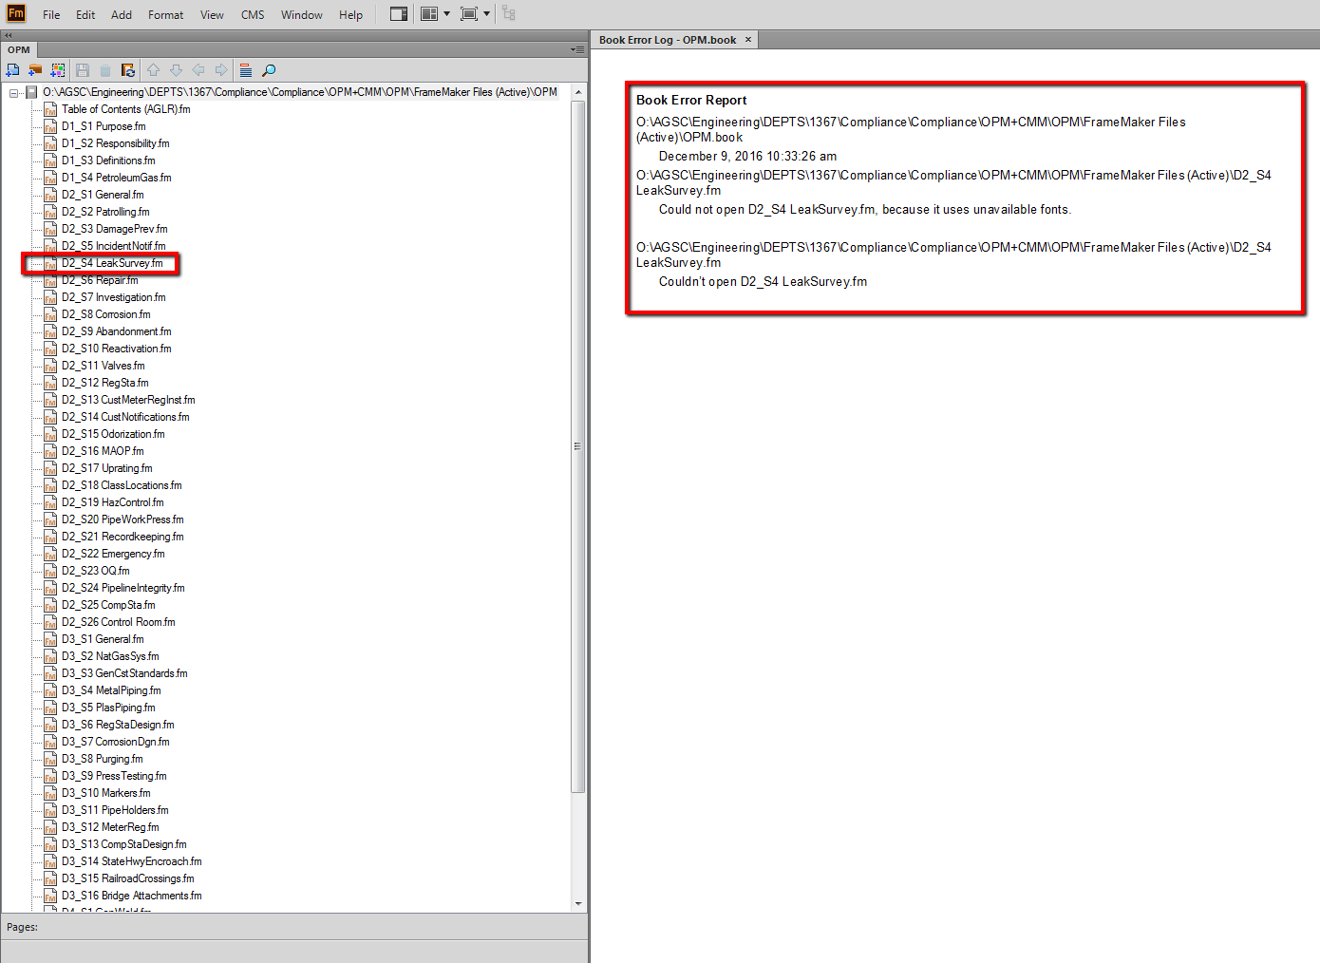Image resolution: width=1320 pixels, height=963 pixels.
Task: Open the Window menu
Action: [302, 15]
